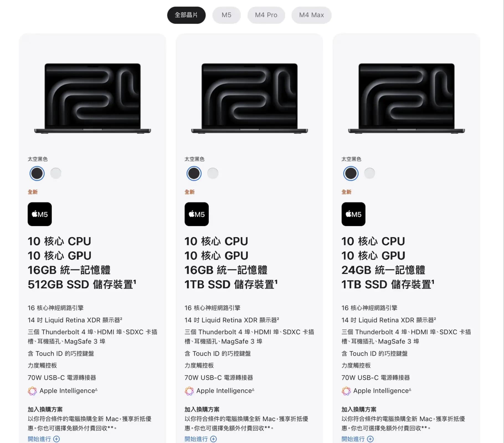Switch to the M4 Pro chip filter

point(266,15)
